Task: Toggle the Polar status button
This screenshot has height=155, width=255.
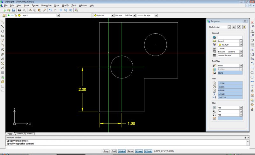Action: (x=130, y=151)
